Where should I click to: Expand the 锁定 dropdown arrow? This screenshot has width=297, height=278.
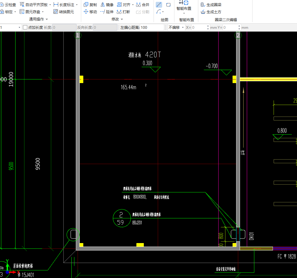pos(15,12)
